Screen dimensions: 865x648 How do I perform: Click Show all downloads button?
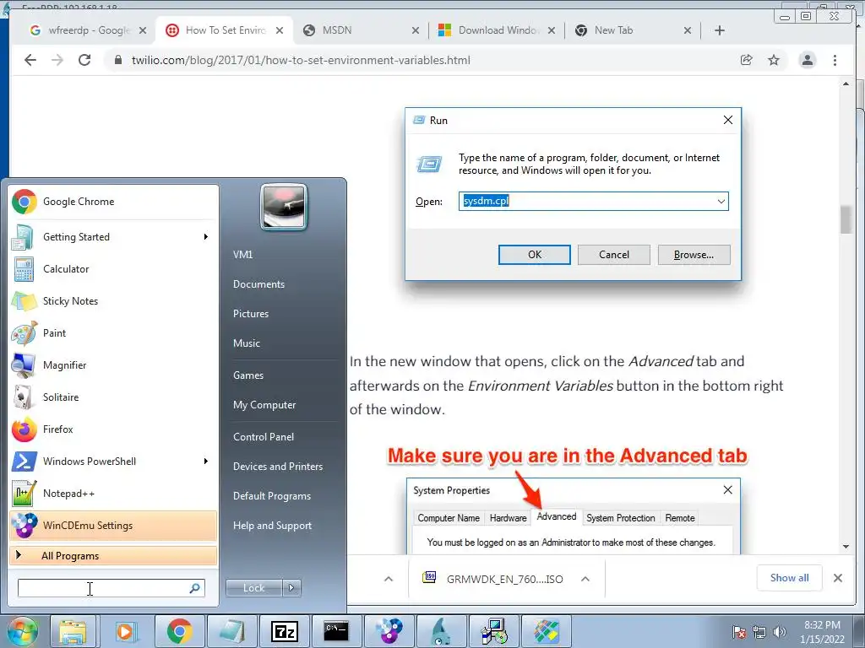coord(790,578)
